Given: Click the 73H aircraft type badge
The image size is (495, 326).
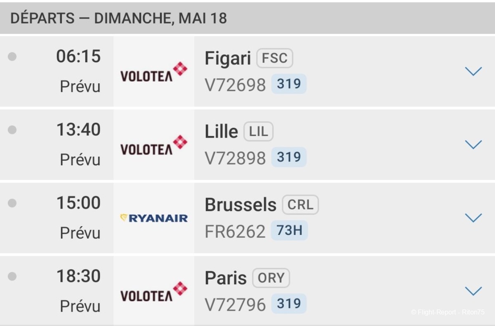Looking at the screenshot, I should click(x=290, y=230).
